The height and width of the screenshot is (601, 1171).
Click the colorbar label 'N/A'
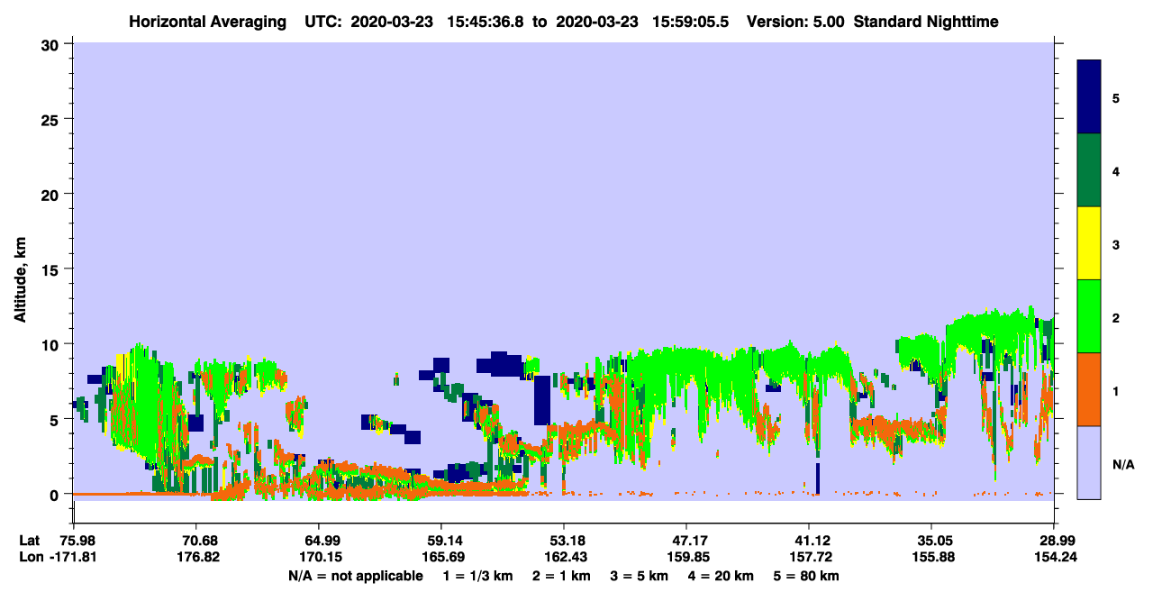(x=1122, y=465)
